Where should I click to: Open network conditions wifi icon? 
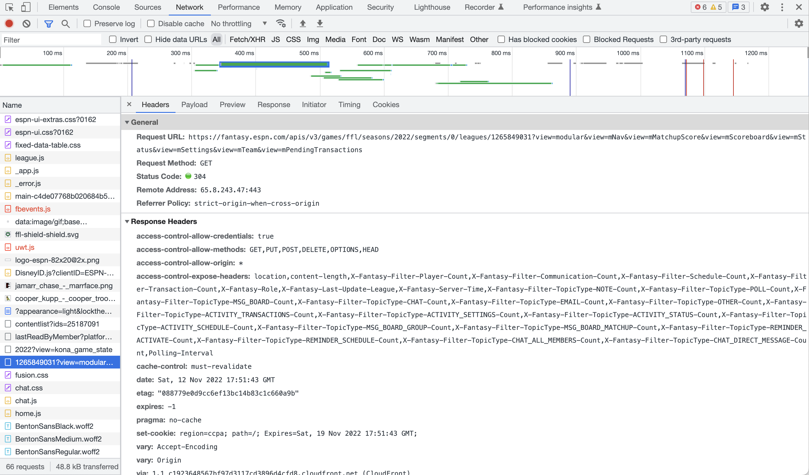(281, 23)
